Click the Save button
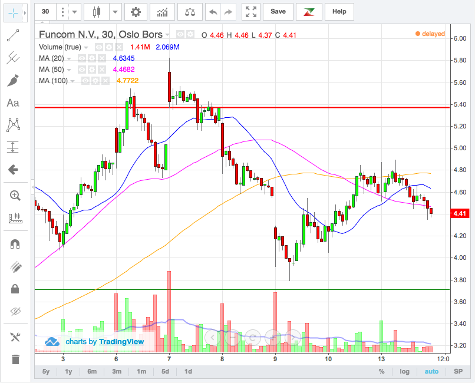The height and width of the screenshot is (383, 475). pyautogui.click(x=278, y=12)
